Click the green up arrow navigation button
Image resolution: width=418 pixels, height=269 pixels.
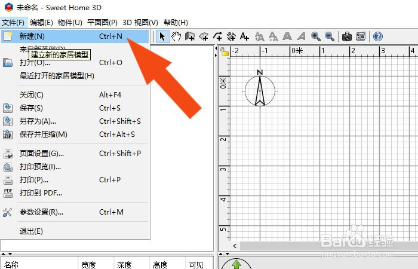coord(236,264)
